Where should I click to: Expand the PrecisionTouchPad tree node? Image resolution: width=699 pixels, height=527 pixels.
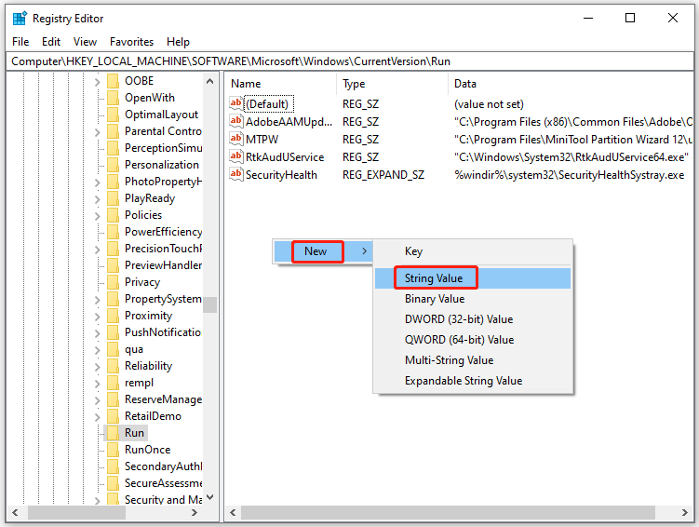(97, 250)
